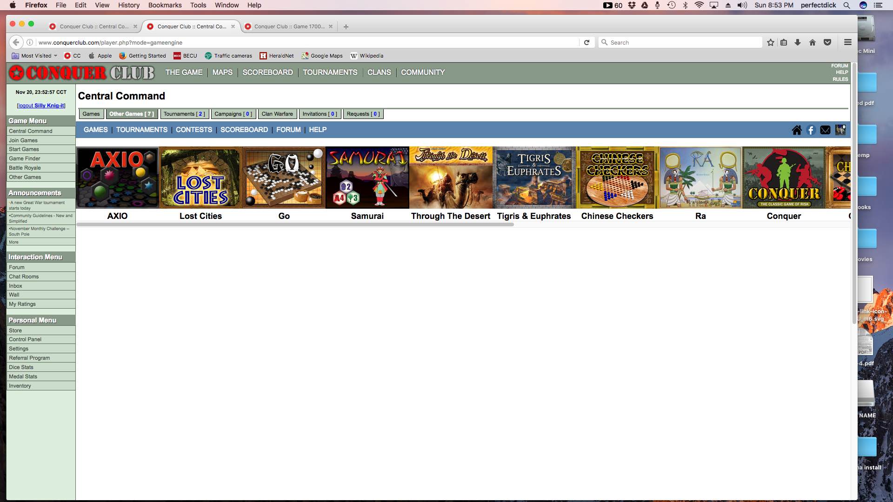Open the Wikipedia bookmark
The width and height of the screenshot is (893, 502).
(x=367, y=56)
